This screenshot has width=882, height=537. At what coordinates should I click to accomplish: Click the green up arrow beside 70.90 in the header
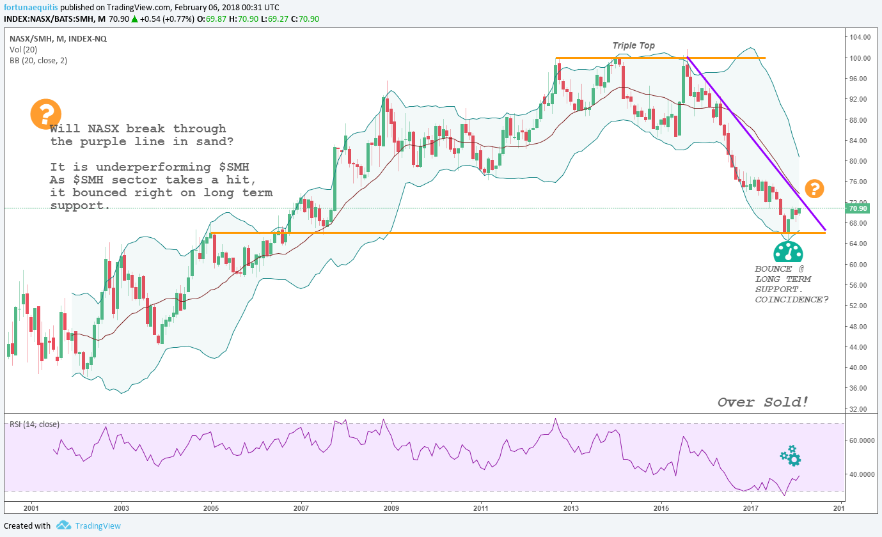pos(134,19)
